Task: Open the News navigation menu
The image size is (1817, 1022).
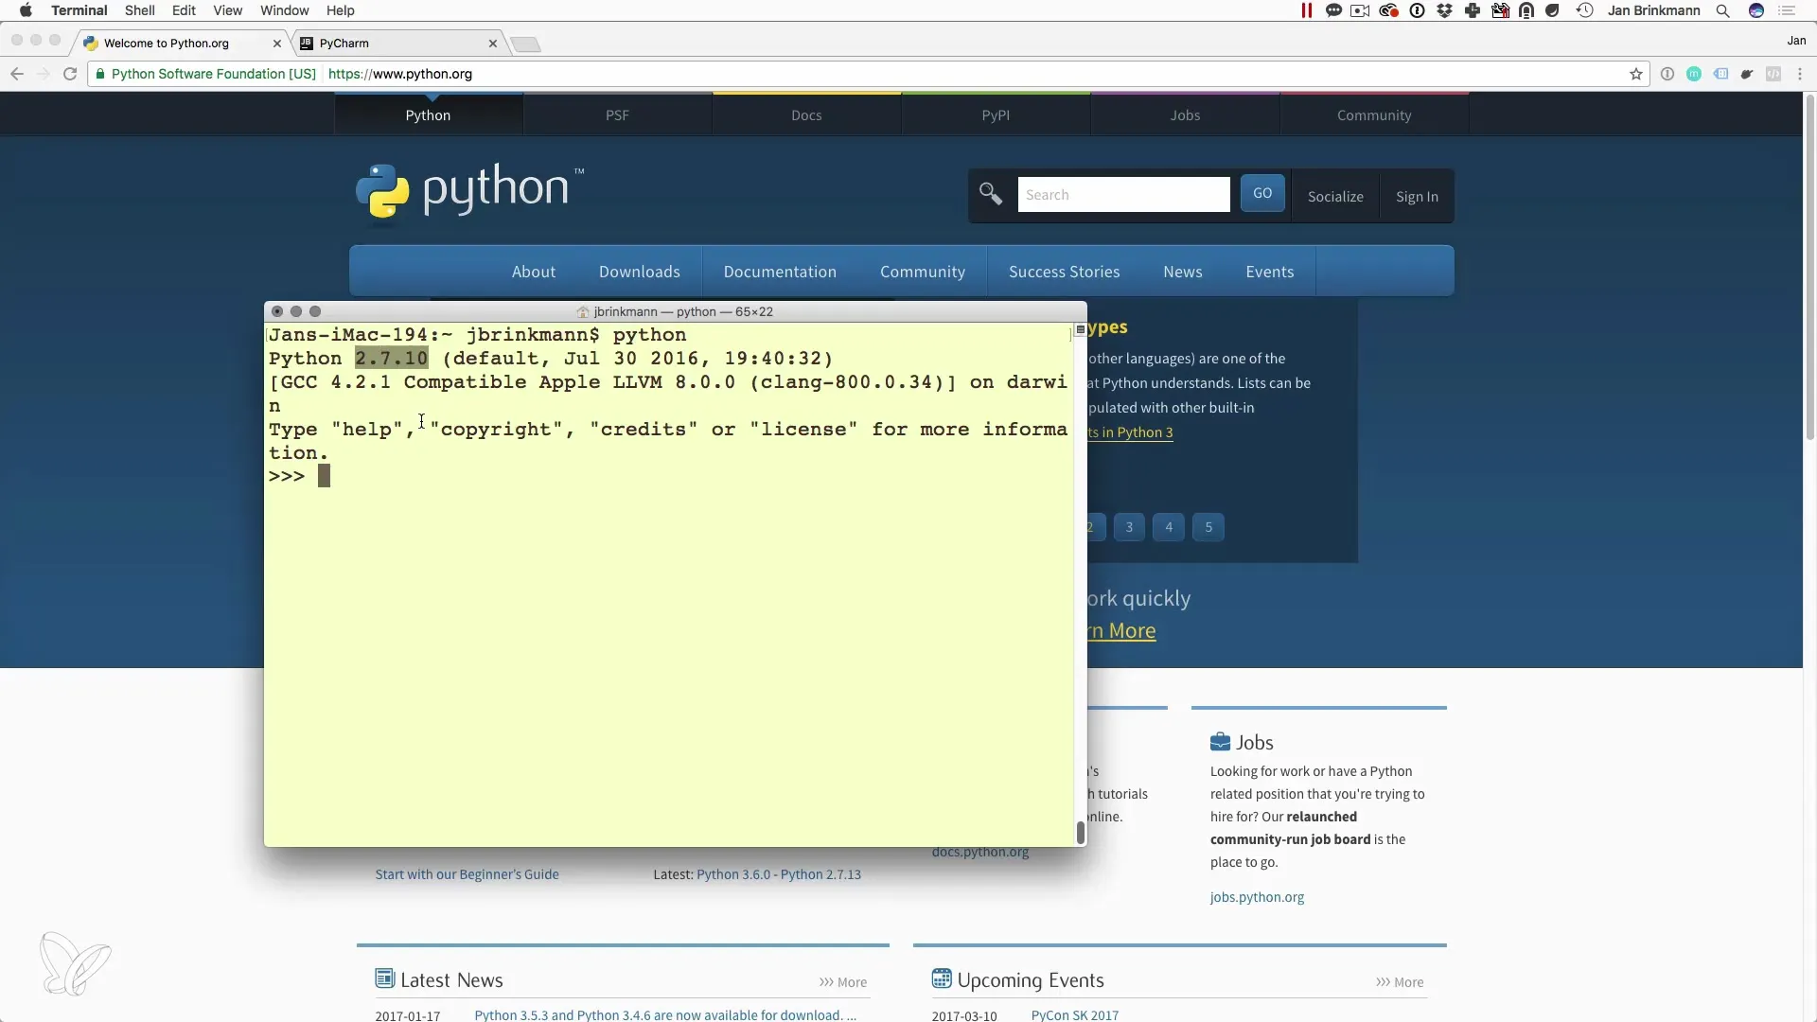Action: (x=1183, y=272)
